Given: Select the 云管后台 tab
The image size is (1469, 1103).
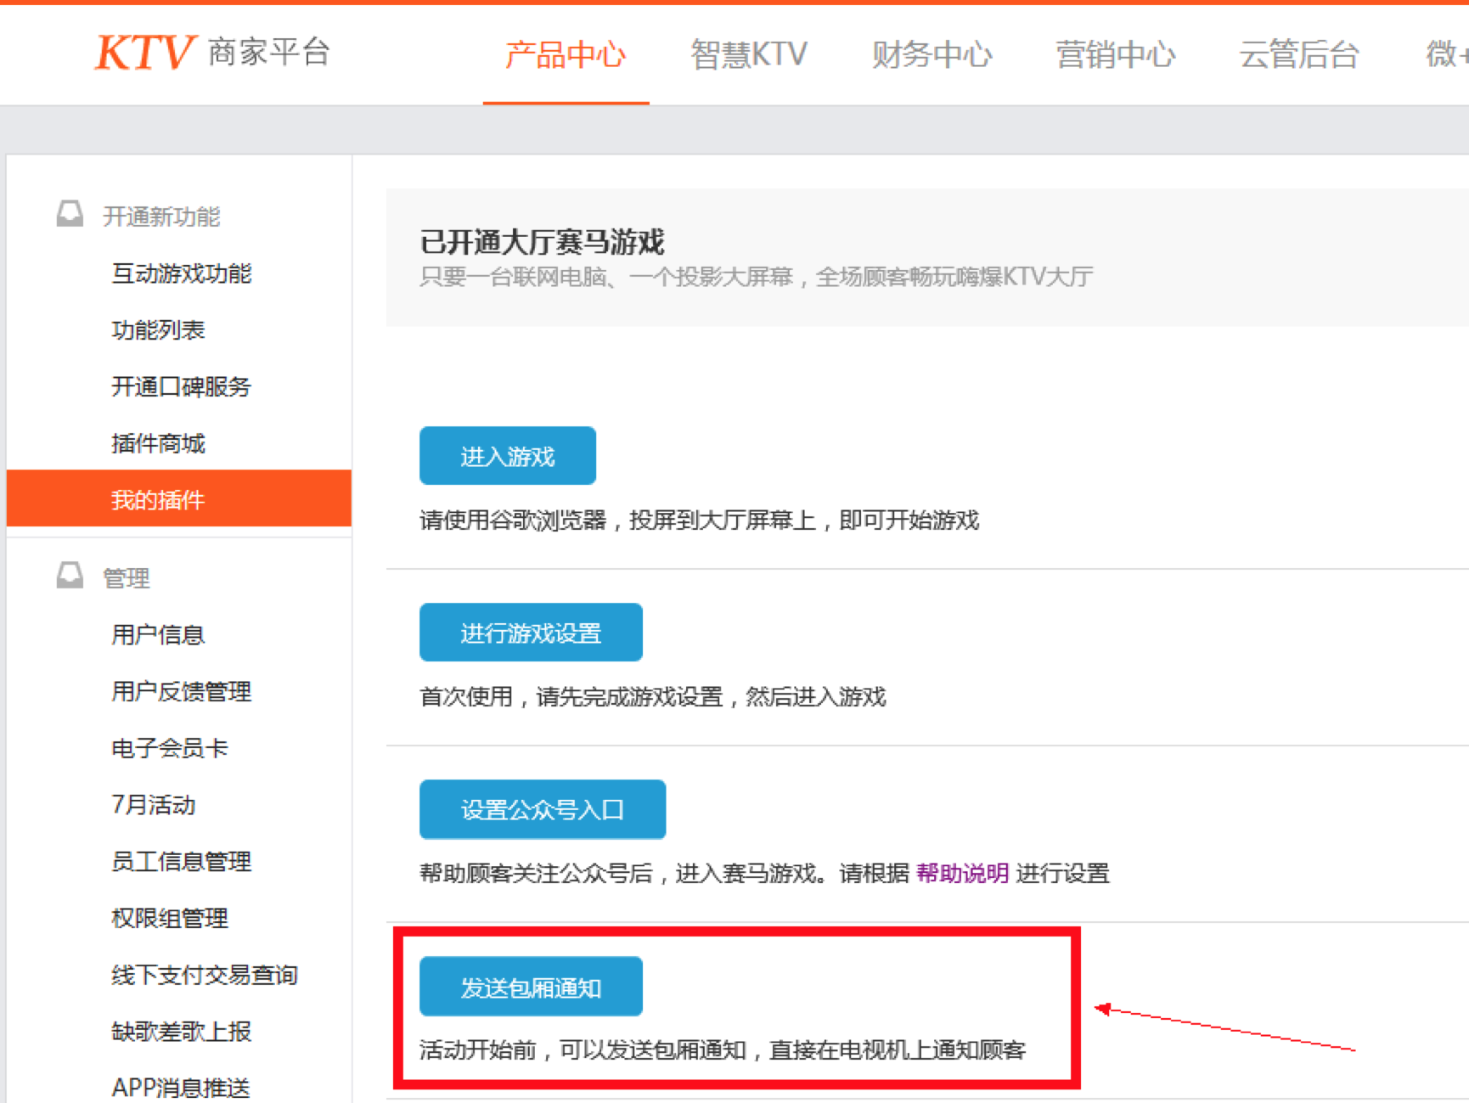Looking at the screenshot, I should tap(1298, 55).
